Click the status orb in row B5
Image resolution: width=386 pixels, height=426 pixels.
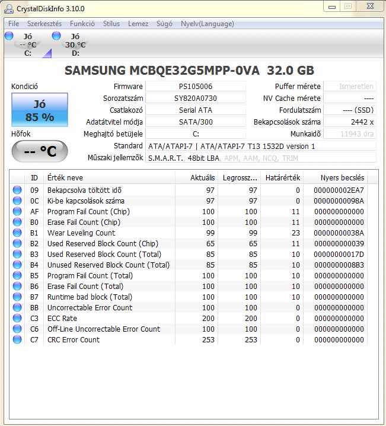(17, 275)
